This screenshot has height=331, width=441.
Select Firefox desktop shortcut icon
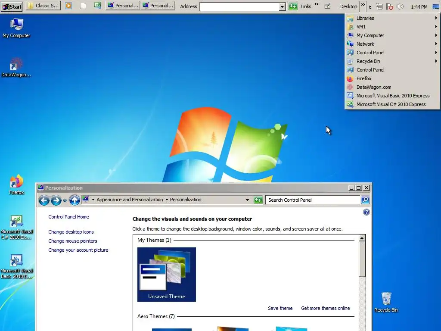click(16, 184)
